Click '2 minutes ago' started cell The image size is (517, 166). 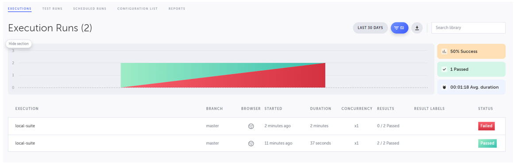pyautogui.click(x=278, y=126)
